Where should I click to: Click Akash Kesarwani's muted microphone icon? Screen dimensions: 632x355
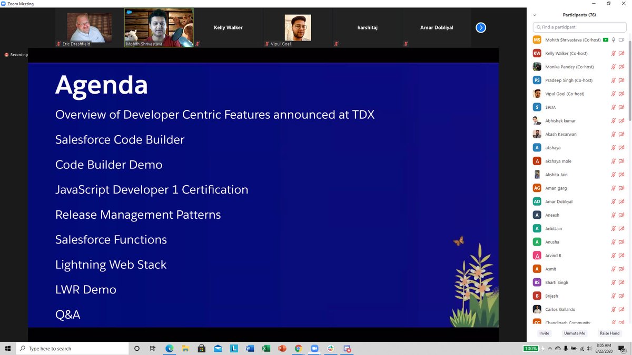coord(614,134)
